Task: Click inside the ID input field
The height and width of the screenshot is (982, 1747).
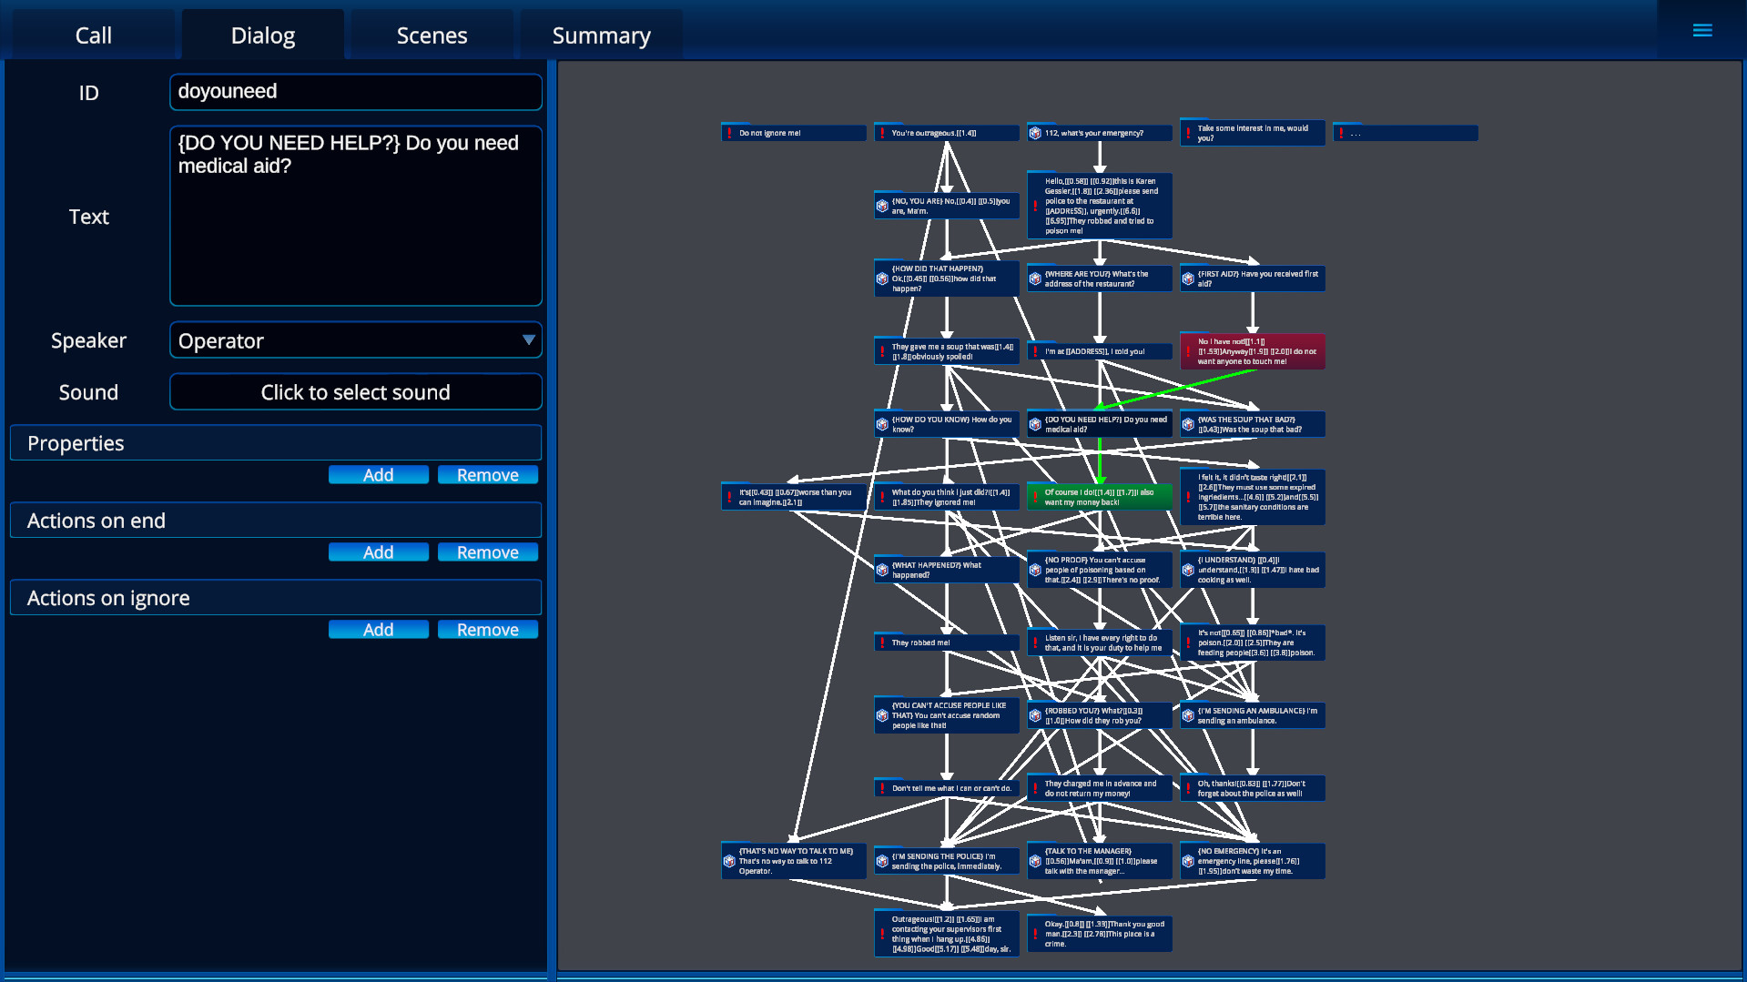Action: point(355,91)
